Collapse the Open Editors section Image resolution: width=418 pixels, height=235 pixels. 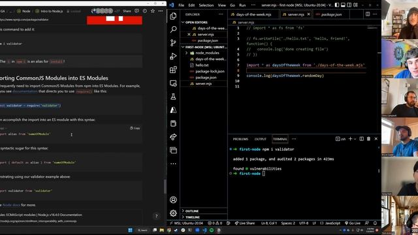(204, 22)
